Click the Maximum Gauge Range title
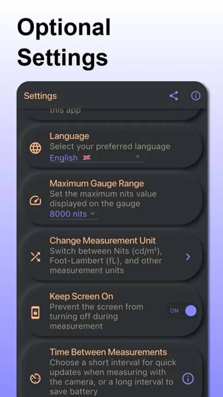223x397 pixels. [x=97, y=184]
